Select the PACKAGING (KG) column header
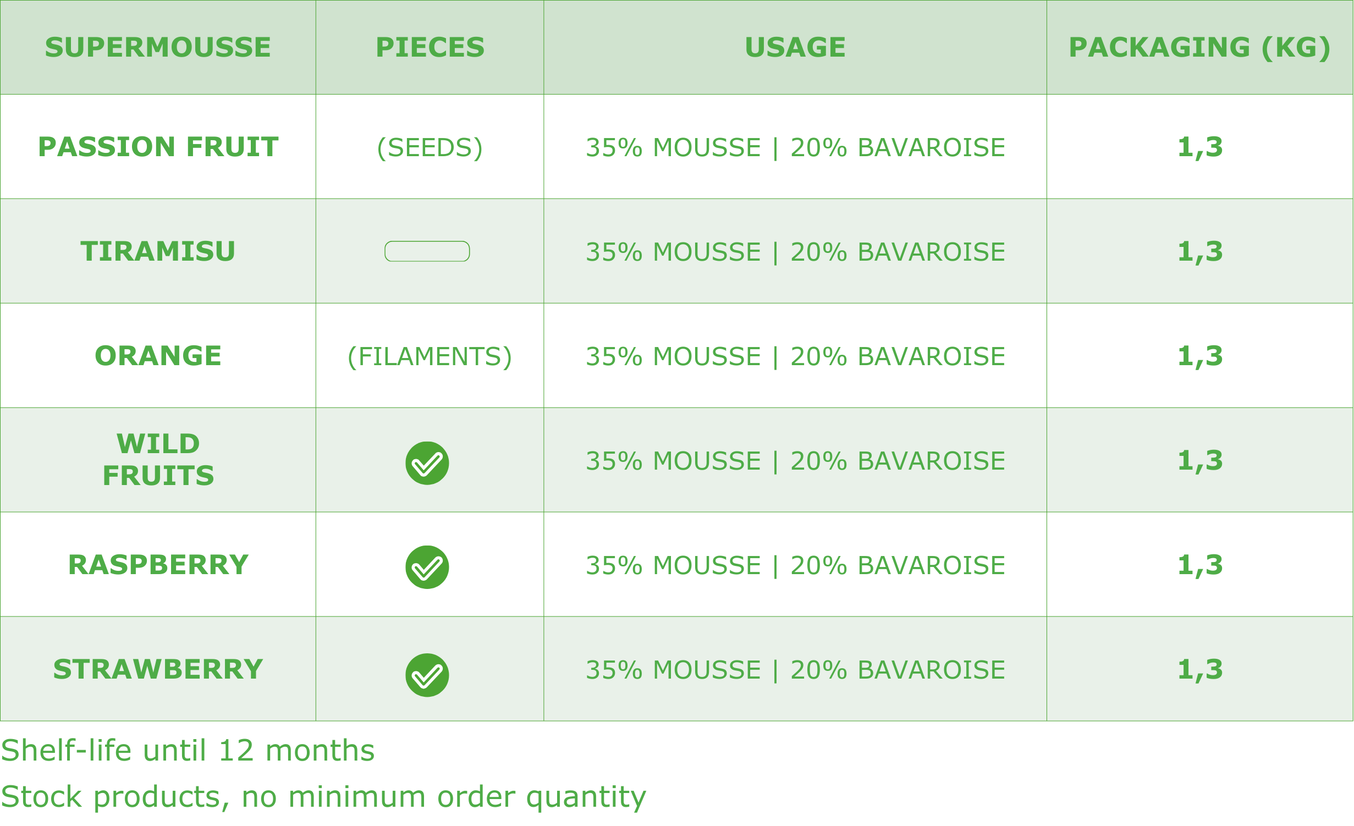The width and height of the screenshot is (1354, 826). 1199,47
